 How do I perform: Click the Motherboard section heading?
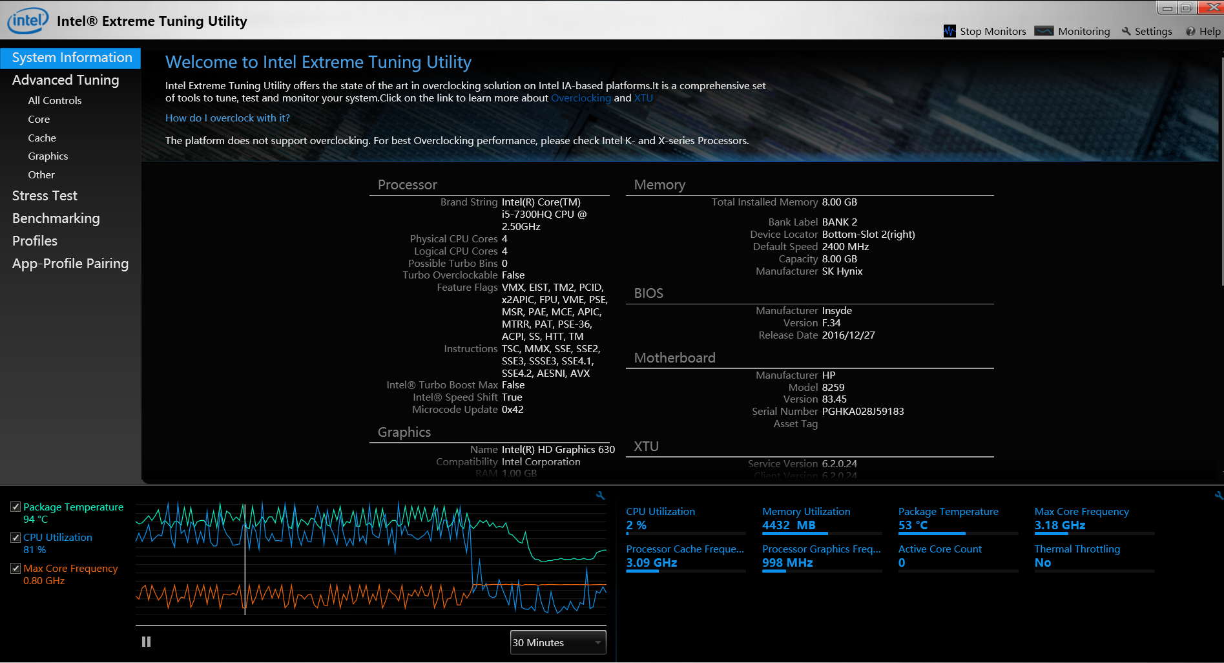pyautogui.click(x=674, y=358)
